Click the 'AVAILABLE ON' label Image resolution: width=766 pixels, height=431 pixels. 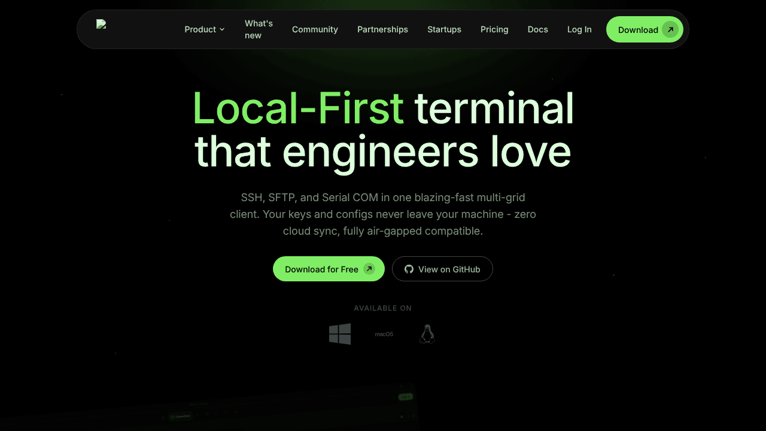(383, 308)
